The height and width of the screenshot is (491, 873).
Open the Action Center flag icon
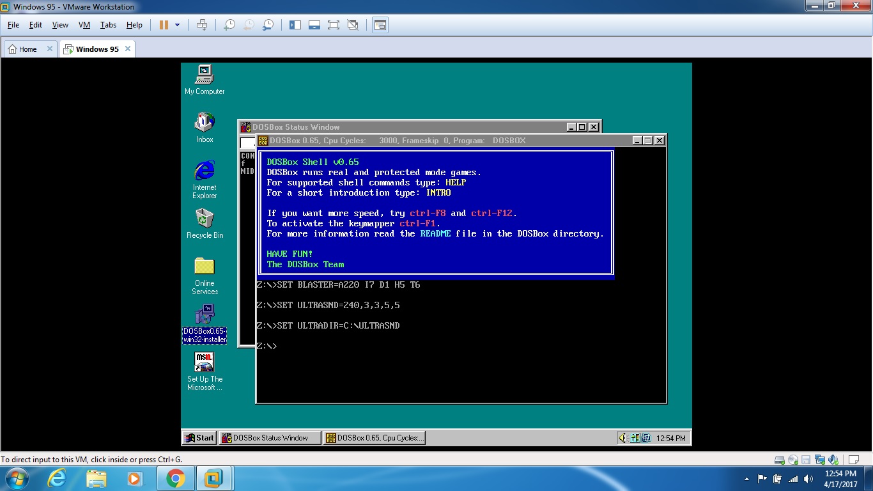[x=762, y=479]
